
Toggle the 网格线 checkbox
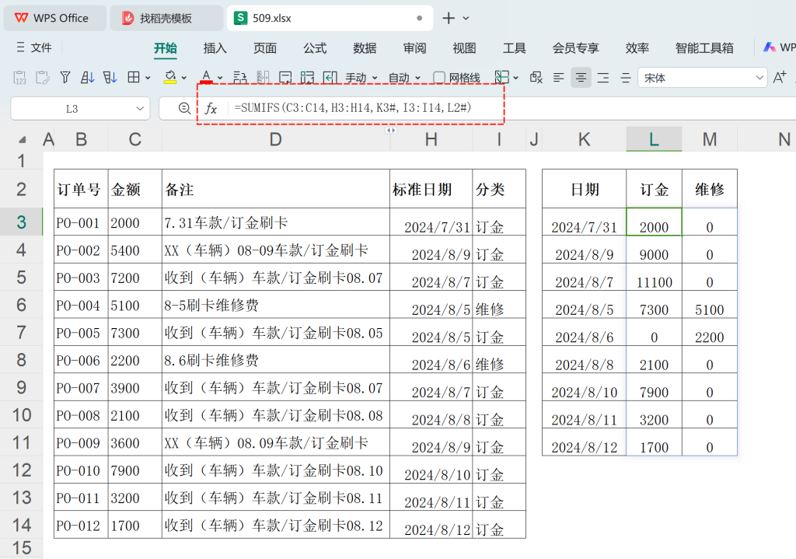[439, 78]
